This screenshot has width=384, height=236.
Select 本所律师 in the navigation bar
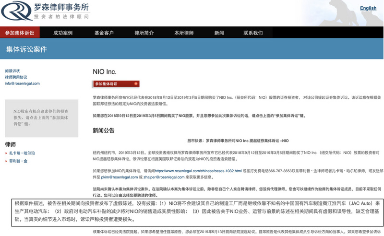(184, 33)
